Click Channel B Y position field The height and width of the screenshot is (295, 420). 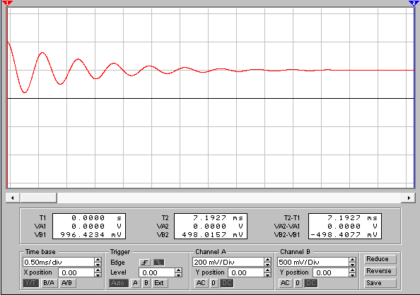pyautogui.click(x=331, y=272)
